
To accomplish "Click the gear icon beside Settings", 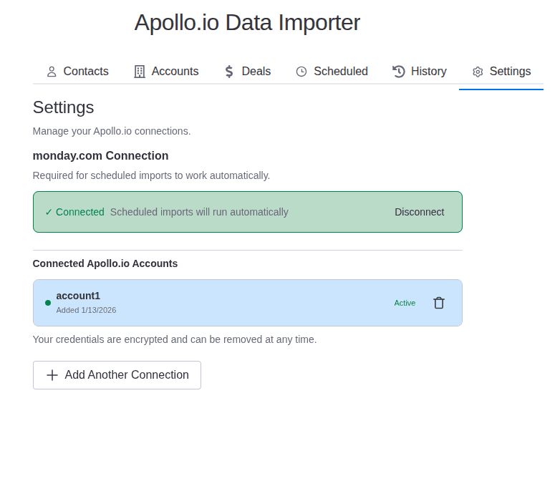I will [x=478, y=72].
